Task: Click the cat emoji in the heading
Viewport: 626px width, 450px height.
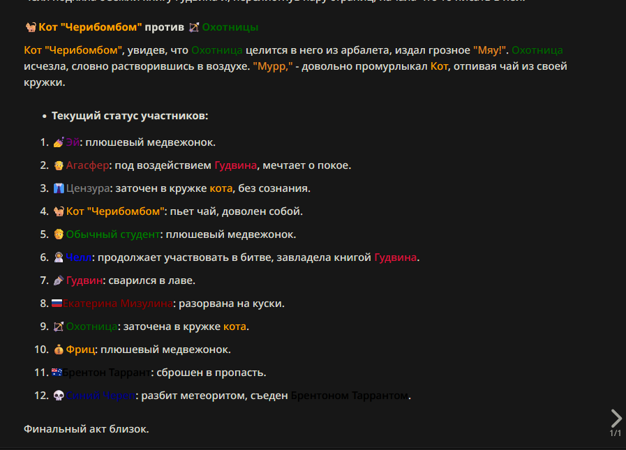Action: (31, 27)
